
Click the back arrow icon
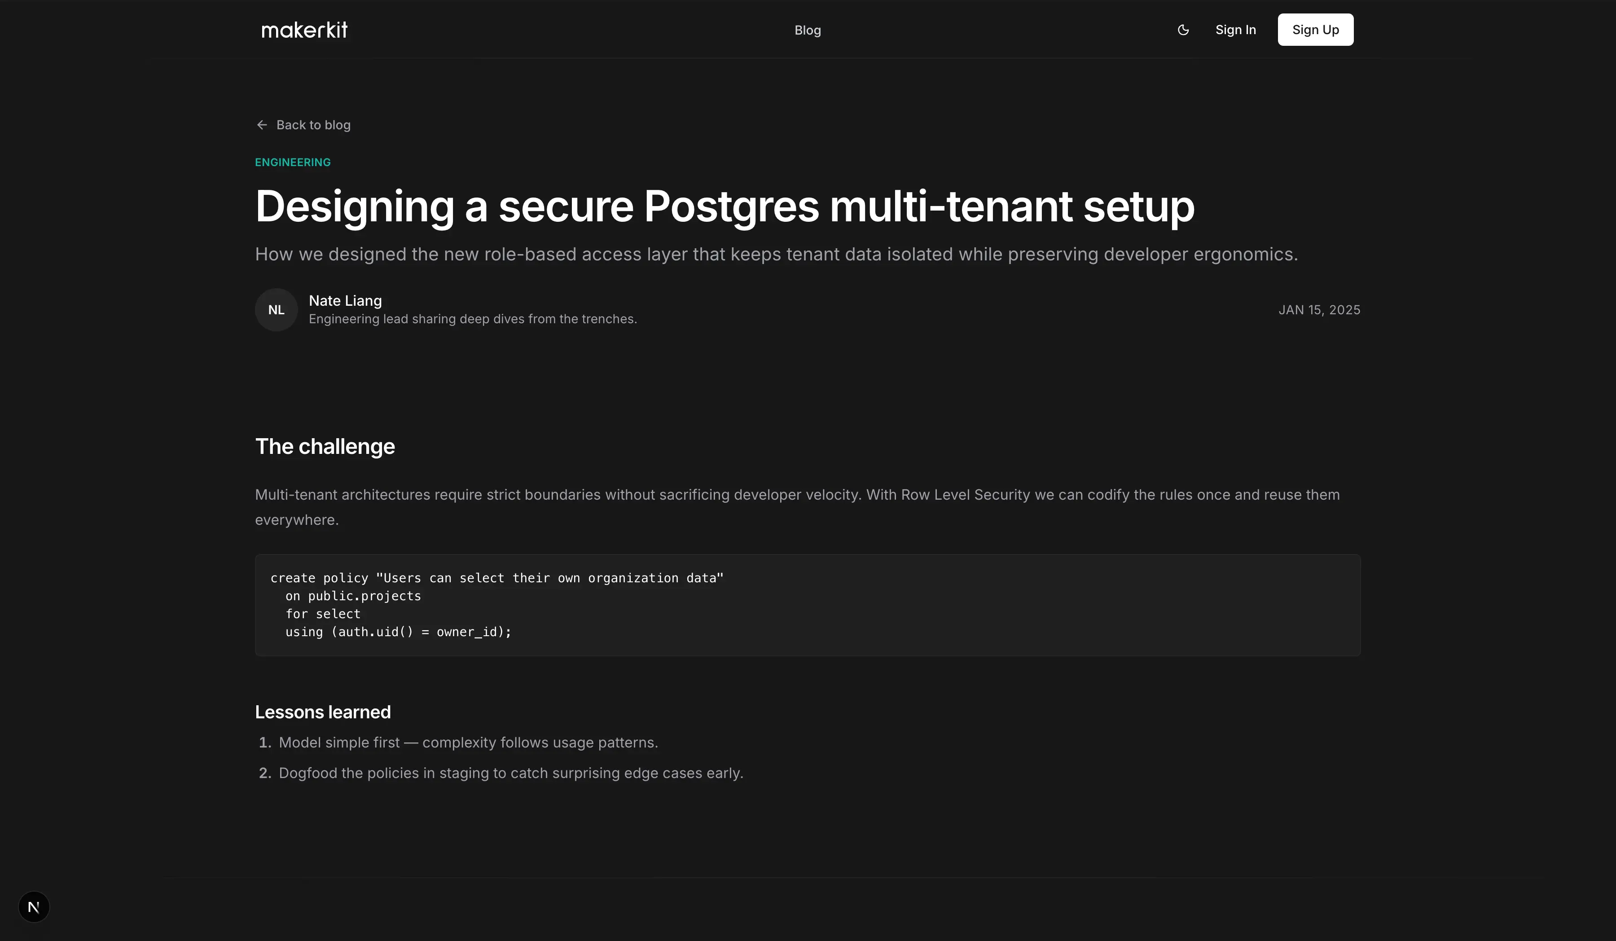262,124
